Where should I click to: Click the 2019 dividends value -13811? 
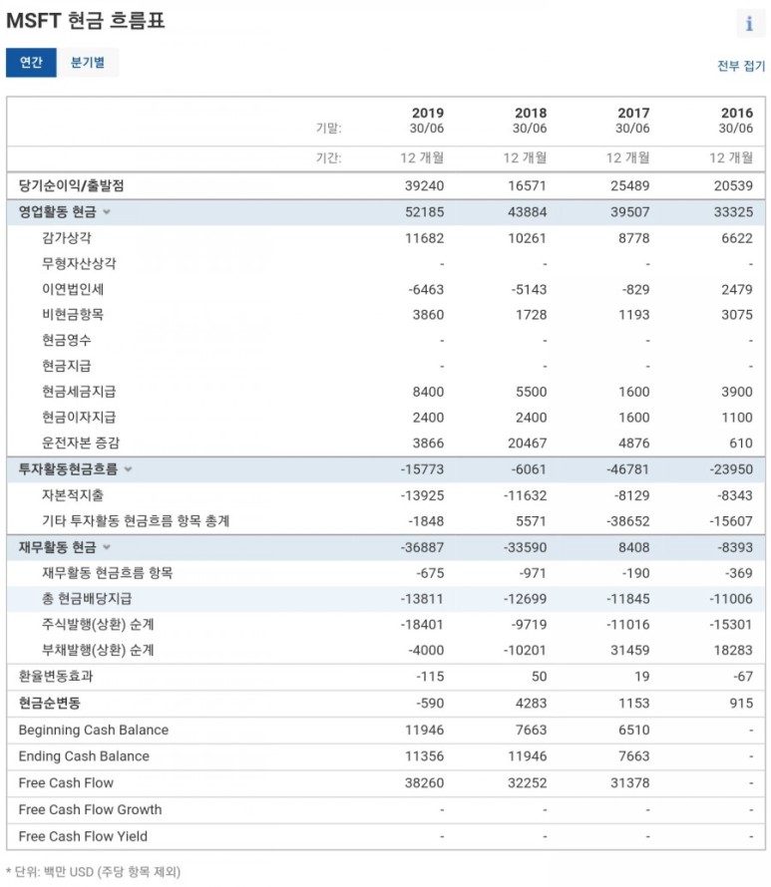click(422, 599)
